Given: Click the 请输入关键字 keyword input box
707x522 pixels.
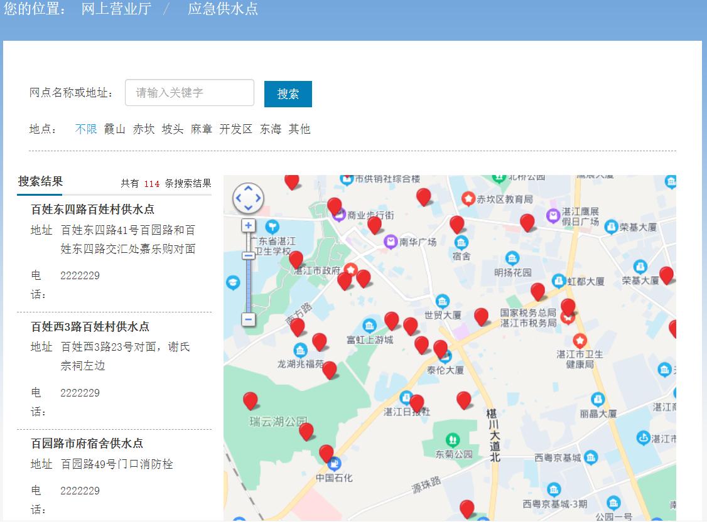Looking at the screenshot, I should [x=189, y=92].
